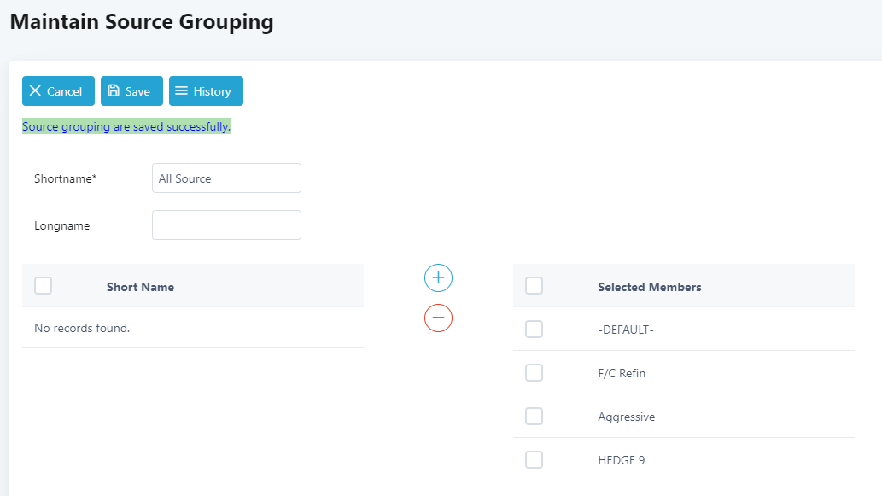Image resolution: width=882 pixels, height=496 pixels.
Task: Click the Cancel button with X icon
Action: (x=58, y=91)
